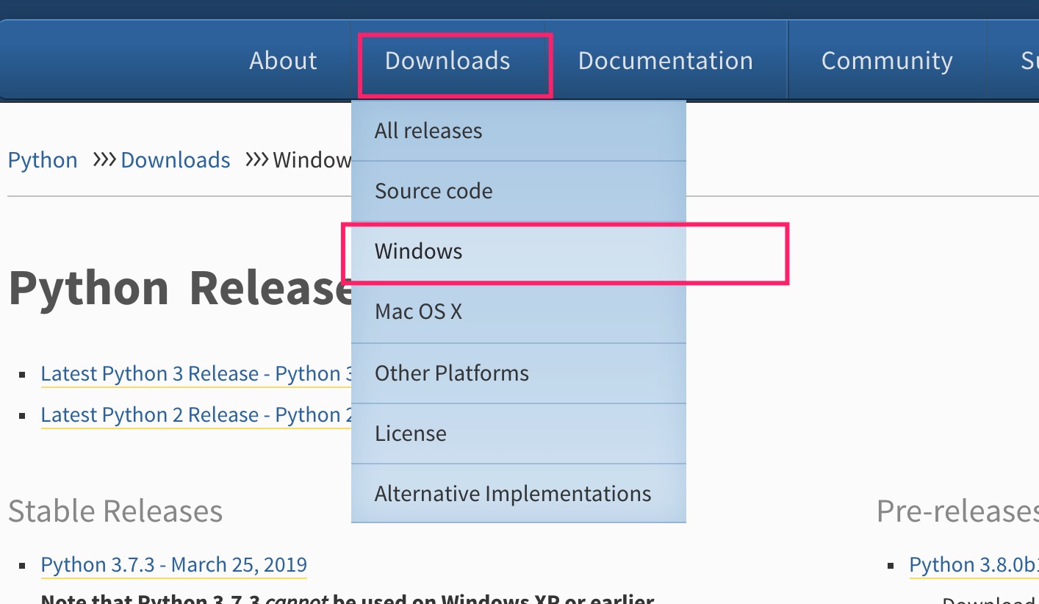This screenshot has width=1039, height=604.
Task: Click the partially visible nav item after Community
Action: pos(1029,60)
